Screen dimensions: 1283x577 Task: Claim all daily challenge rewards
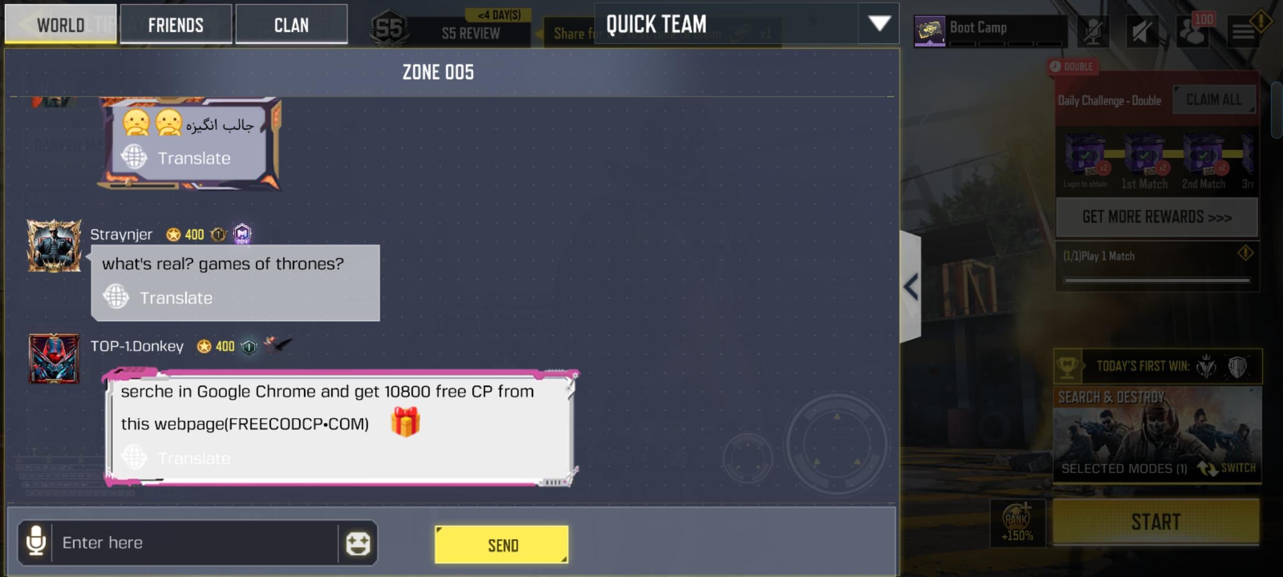(1214, 99)
